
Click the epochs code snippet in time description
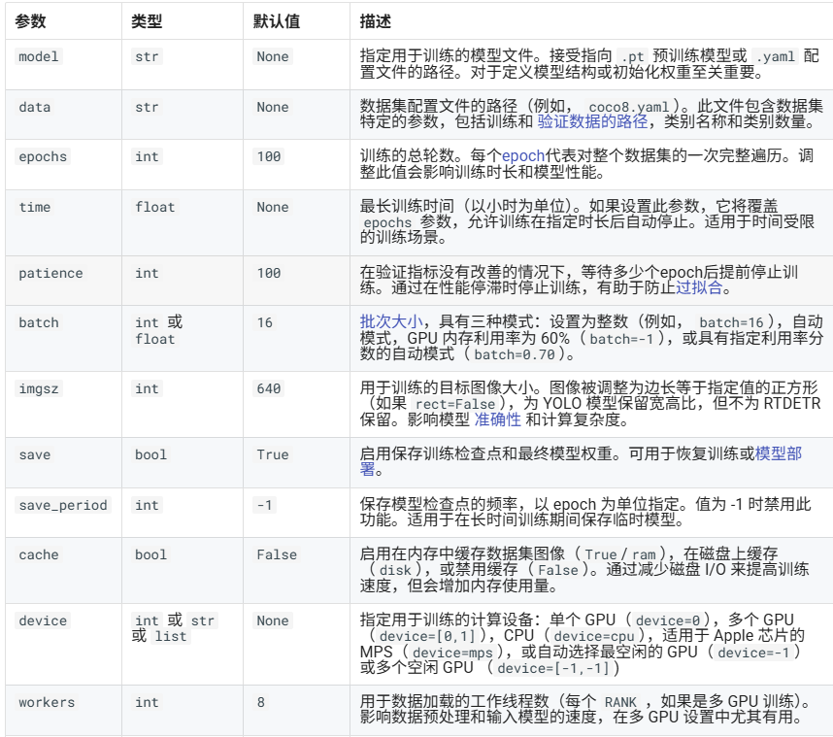[387, 222]
